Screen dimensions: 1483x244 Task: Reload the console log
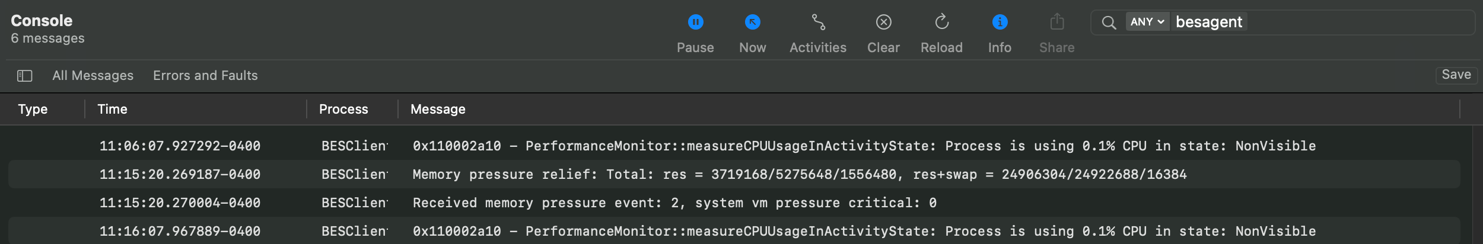pos(941,23)
